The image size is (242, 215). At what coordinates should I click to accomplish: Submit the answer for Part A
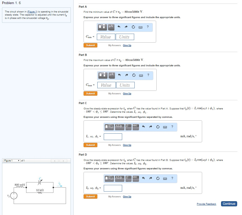click(90, 45)
